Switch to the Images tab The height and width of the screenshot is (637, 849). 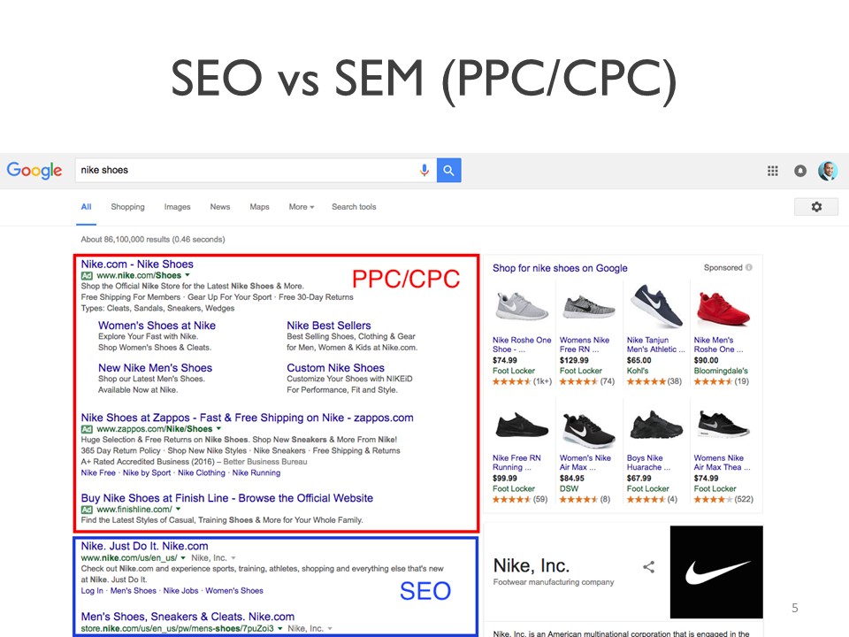tap(178, 207)
